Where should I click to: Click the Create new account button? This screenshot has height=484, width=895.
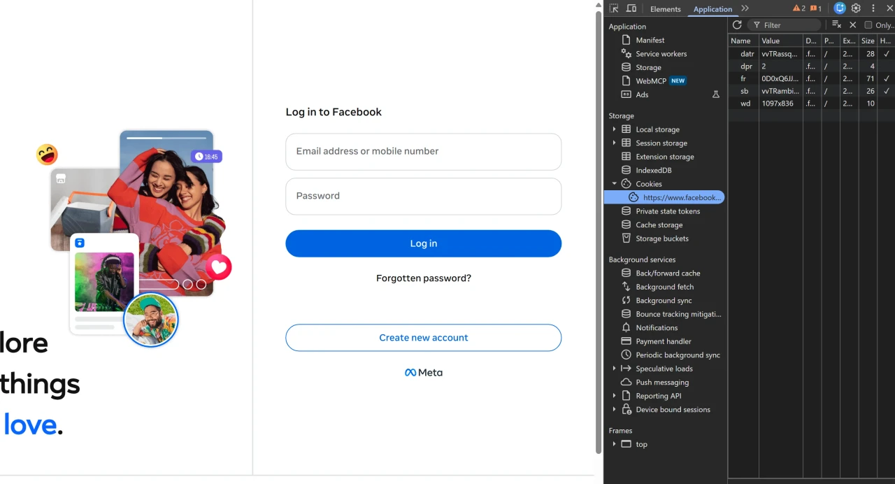[423, 338]
